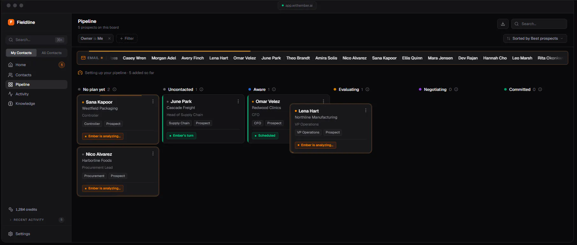This screenshot has height=245, width=577.
Task: Open the Contacts sidebar item
Action: pyautogui.click(x=36, y=75)
